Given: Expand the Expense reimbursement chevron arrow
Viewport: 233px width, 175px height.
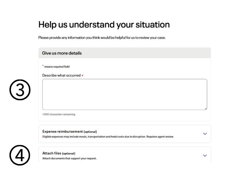Looking at the screenshot, I should pyautogui.click(x=205, y=134).
